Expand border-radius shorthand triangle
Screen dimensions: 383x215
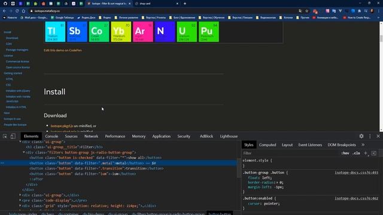pyautogui.click(x=277, y=183)
